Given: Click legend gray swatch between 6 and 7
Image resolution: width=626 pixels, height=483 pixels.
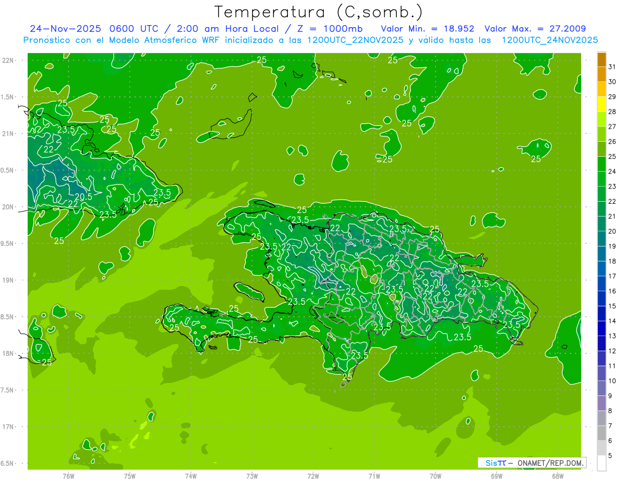Looking at the screenshot, I should [x=601, y=433].
